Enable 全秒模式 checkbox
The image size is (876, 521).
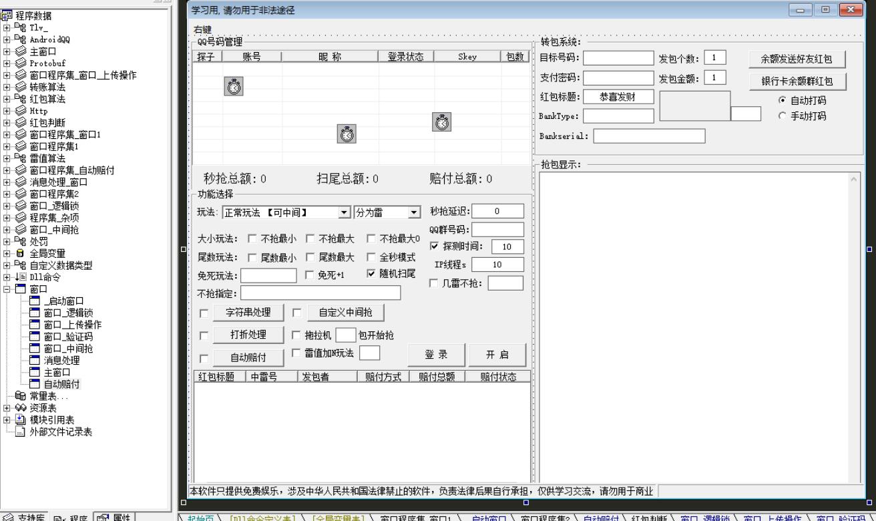[x=371, y=257]
